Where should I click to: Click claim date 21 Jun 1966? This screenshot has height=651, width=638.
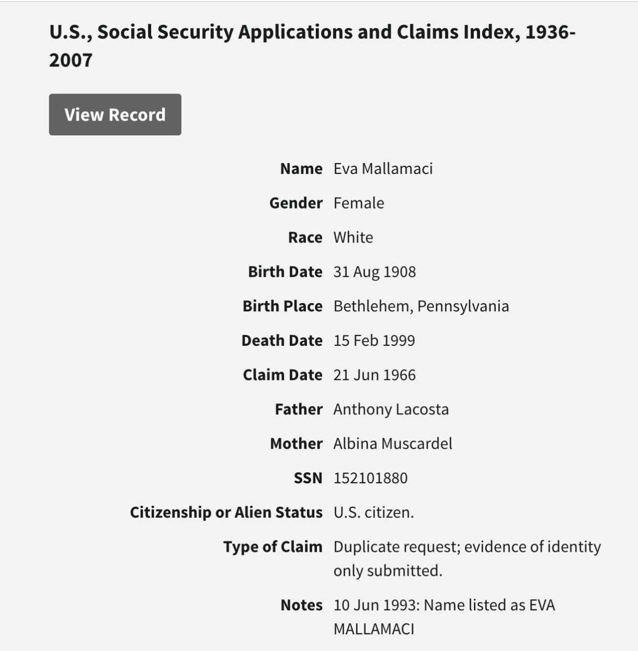tap(374, 375)
